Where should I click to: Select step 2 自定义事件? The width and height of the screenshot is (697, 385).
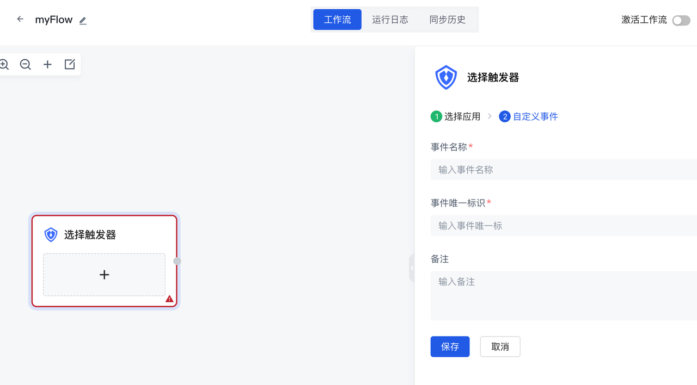529,116
